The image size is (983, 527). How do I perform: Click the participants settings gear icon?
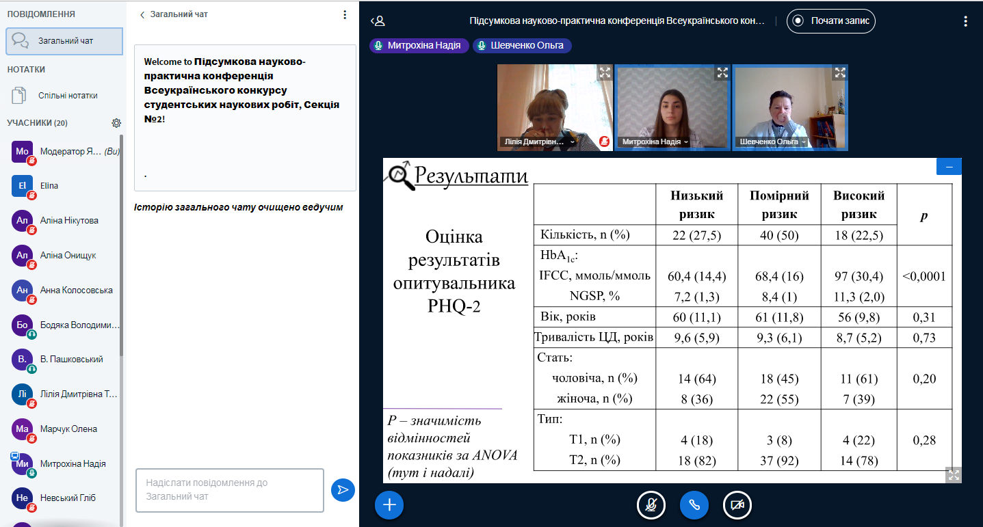[116, 123]
